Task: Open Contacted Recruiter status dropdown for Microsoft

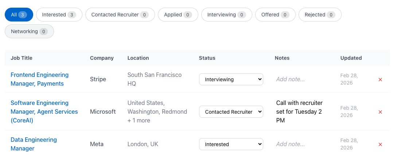Action: tap(231, 112)
